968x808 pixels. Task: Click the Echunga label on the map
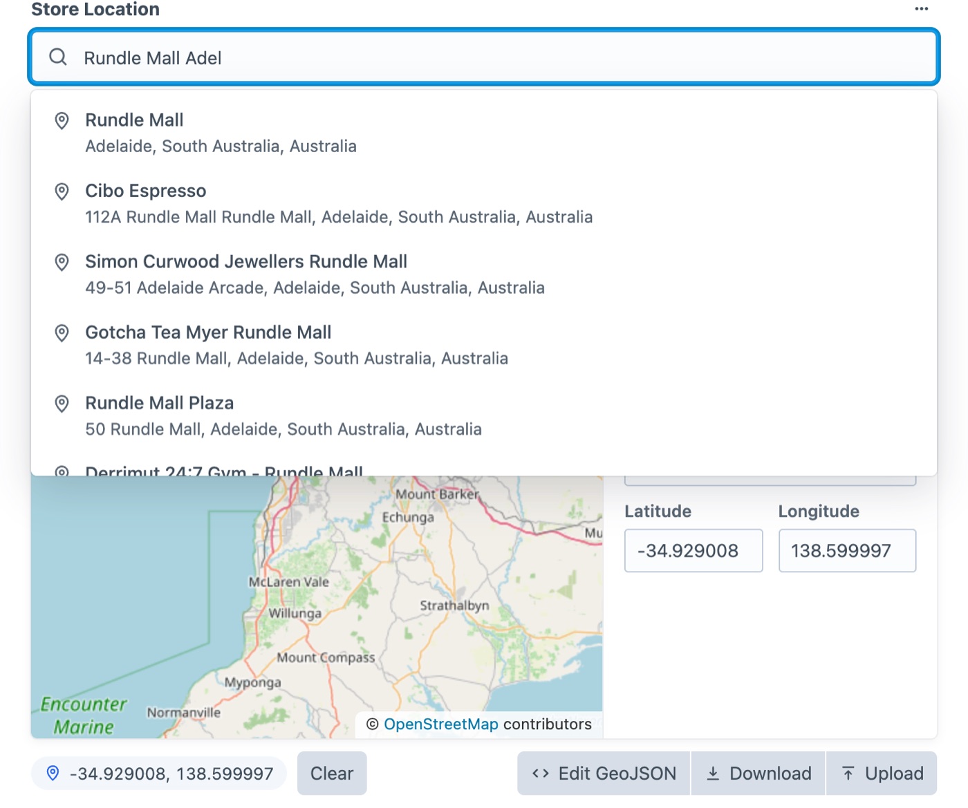[x=408, y=517]
